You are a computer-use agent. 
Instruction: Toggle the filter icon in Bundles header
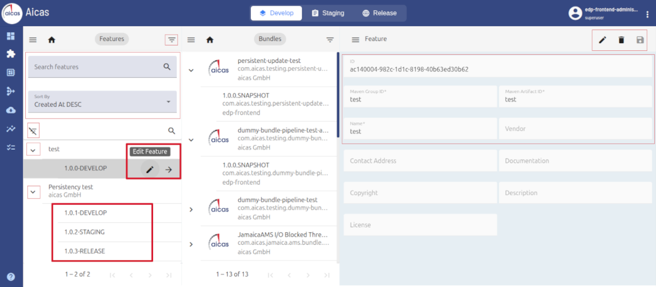tap(330, 40)
